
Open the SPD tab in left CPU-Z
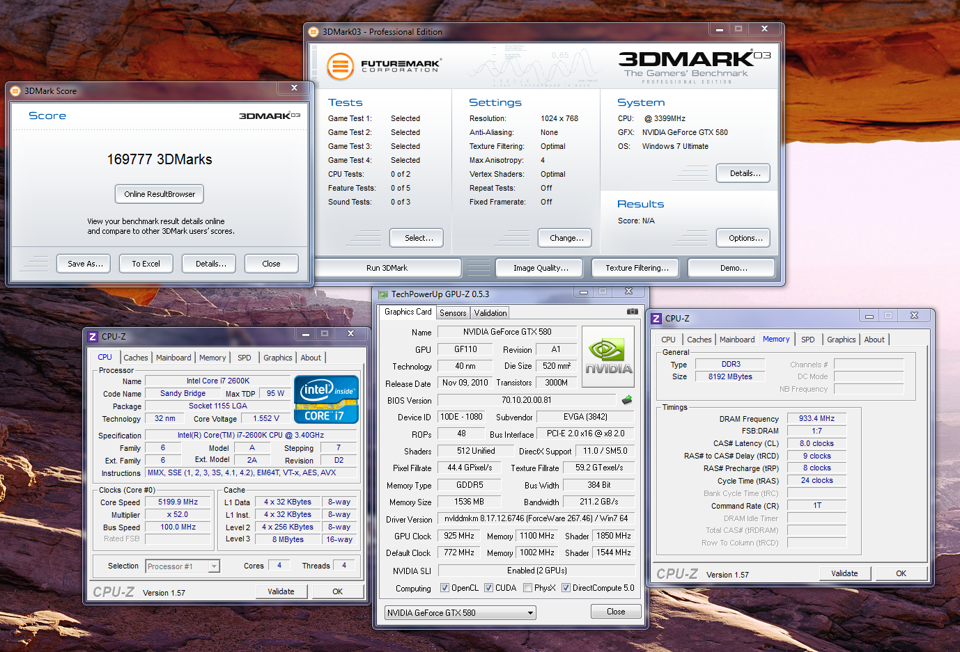(x=244, y=358)
